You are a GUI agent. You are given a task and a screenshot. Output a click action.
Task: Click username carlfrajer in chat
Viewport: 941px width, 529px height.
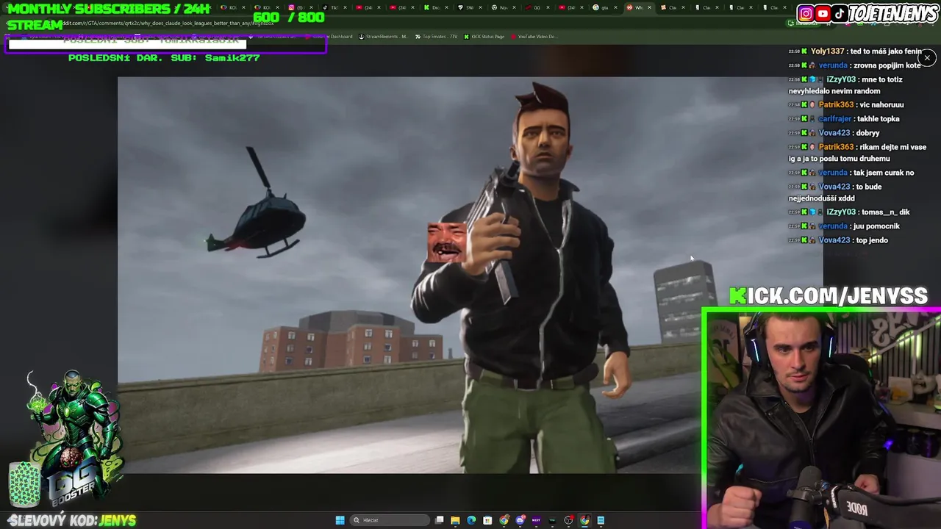pos(836,119)
